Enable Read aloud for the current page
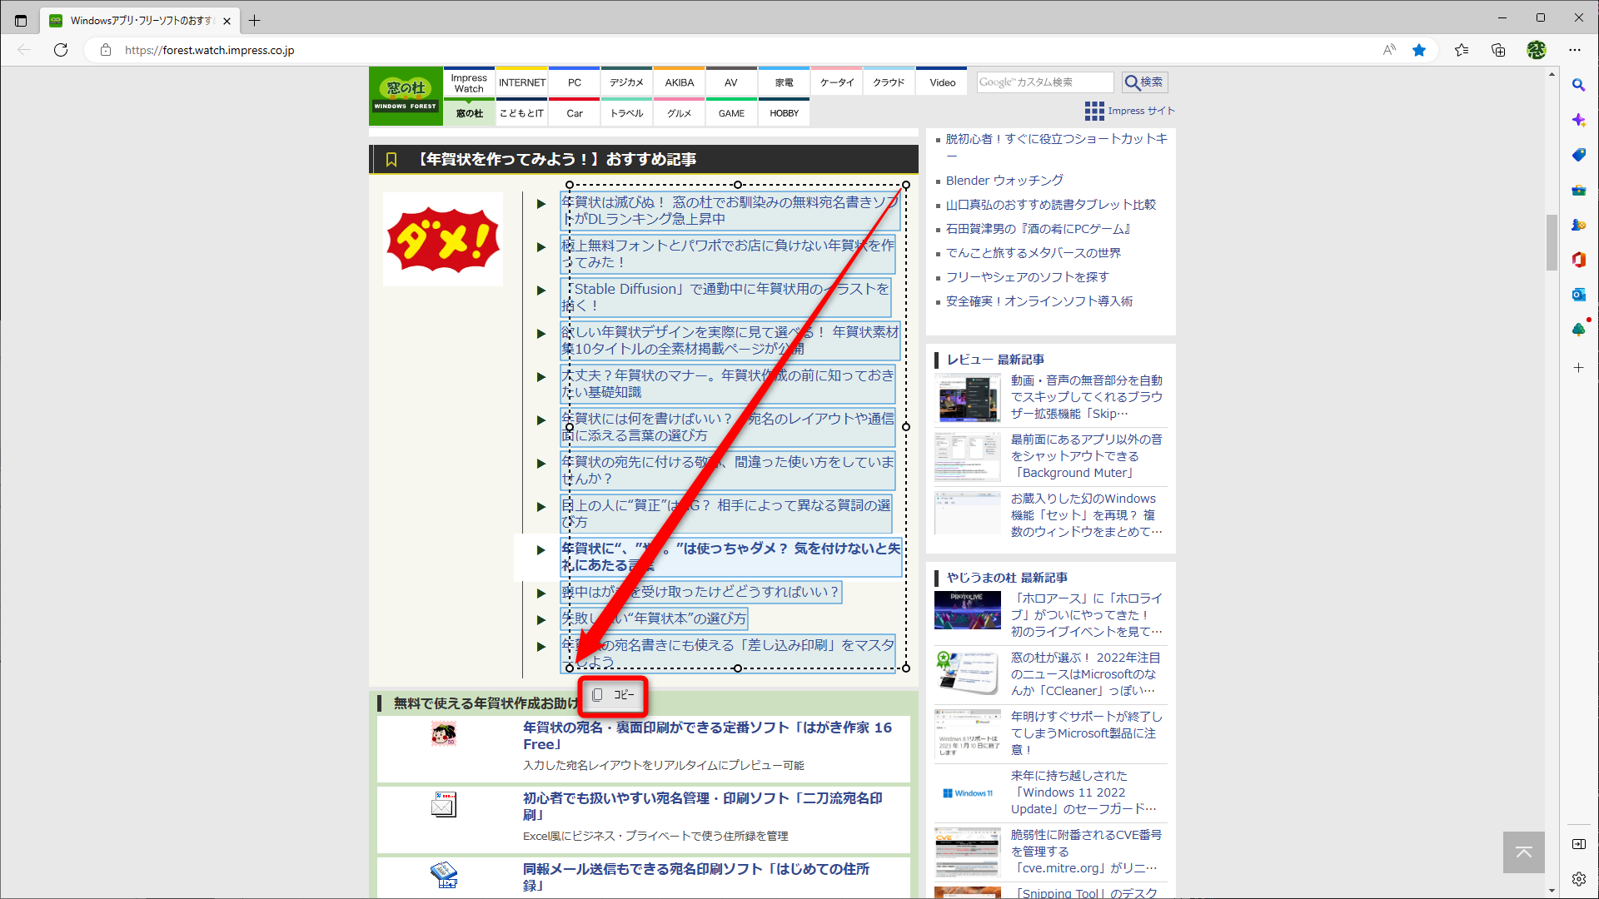The height and width of the screenshot is (899, 1599). pyautogui.click(x=1388, y=50)
